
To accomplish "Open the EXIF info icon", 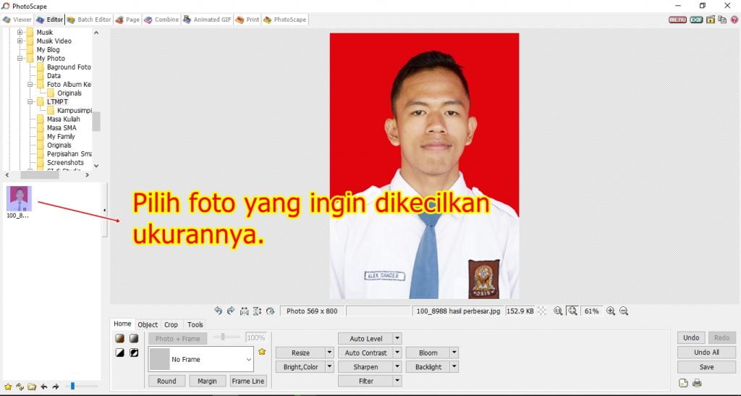I will [696, 20].
